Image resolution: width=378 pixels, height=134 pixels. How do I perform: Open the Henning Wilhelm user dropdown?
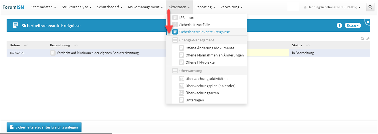coord(332,7)
